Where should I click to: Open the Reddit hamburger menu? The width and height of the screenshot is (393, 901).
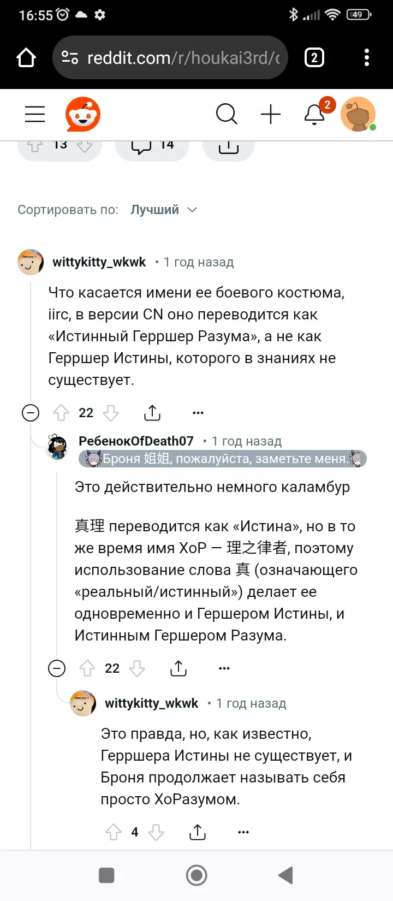tap(35, 114)
